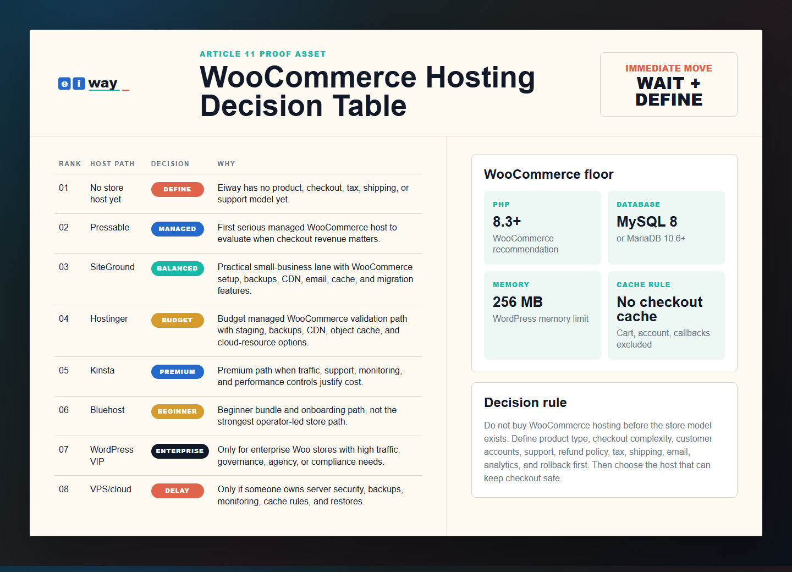The height and width of the screenshot is (572, 792).
Task: Click the VPS/cloud reason text
Action: tap(310, 496)
